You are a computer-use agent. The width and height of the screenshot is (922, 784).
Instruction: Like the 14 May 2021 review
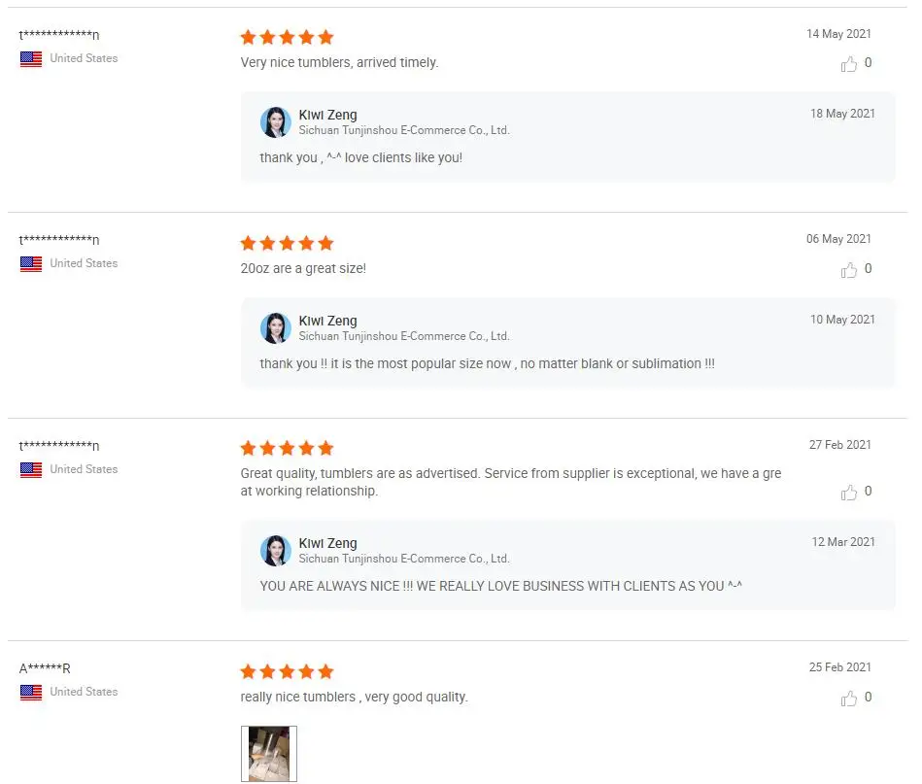pyautogui.click(x=849, y=64)
